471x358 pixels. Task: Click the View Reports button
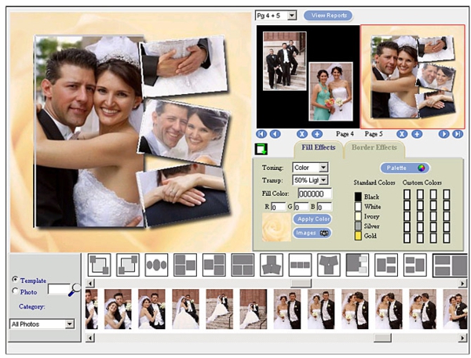(328, 15)
